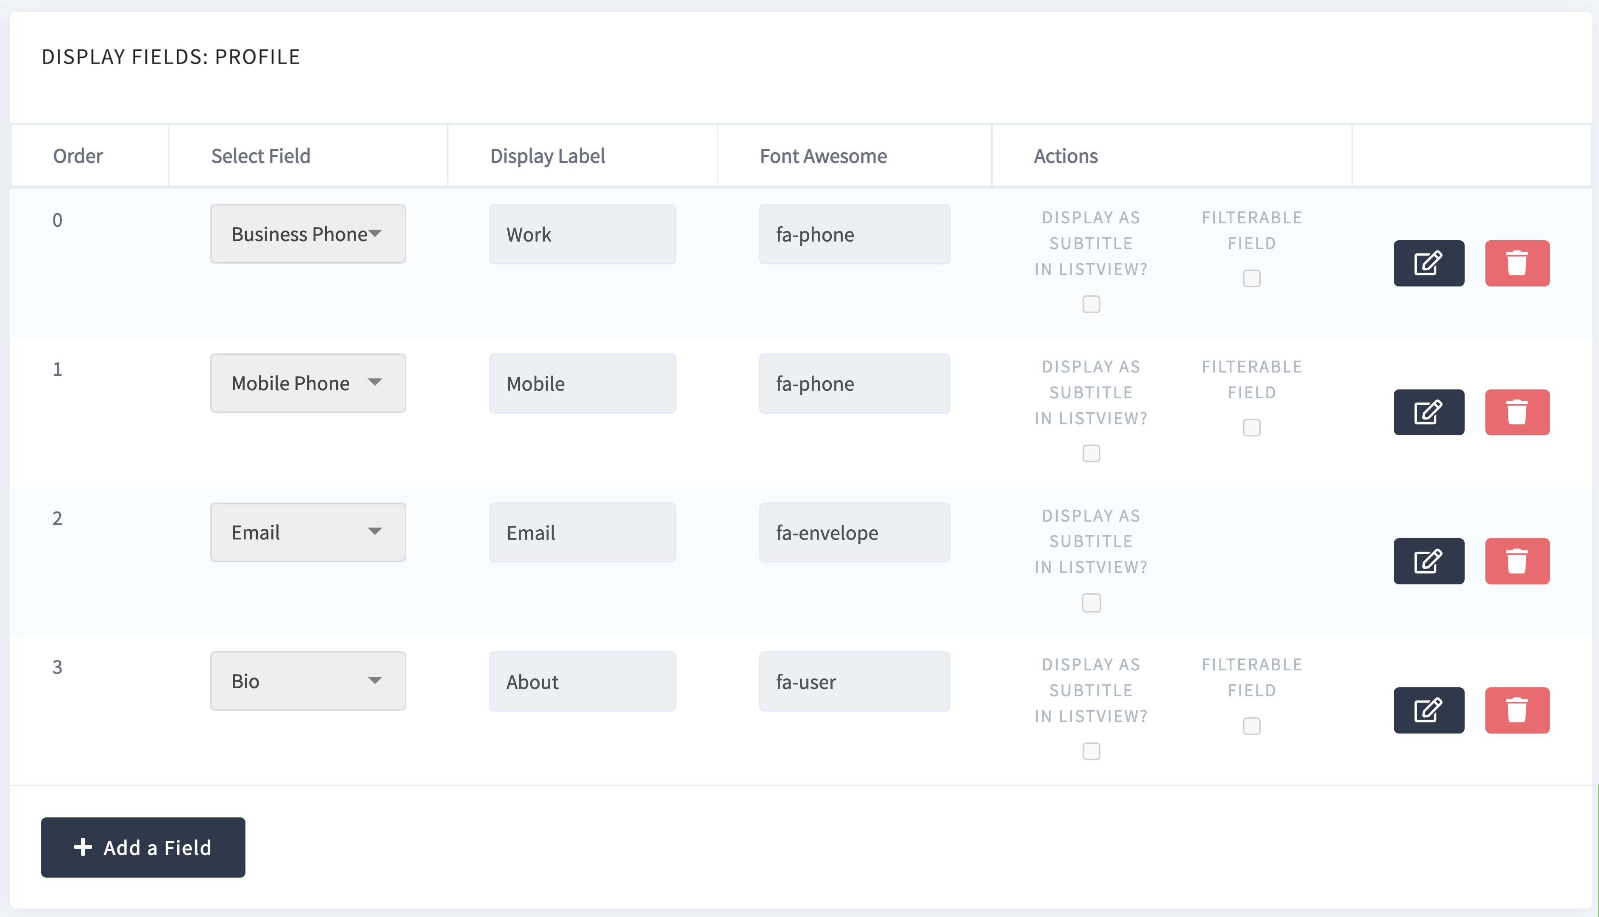Click edit icon for Business Phone row
Viewport: 1599px width, 917px height.
1428,263
